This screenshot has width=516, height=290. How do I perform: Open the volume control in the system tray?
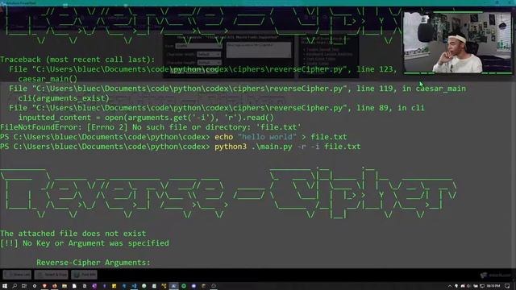[x=468, y=286]
